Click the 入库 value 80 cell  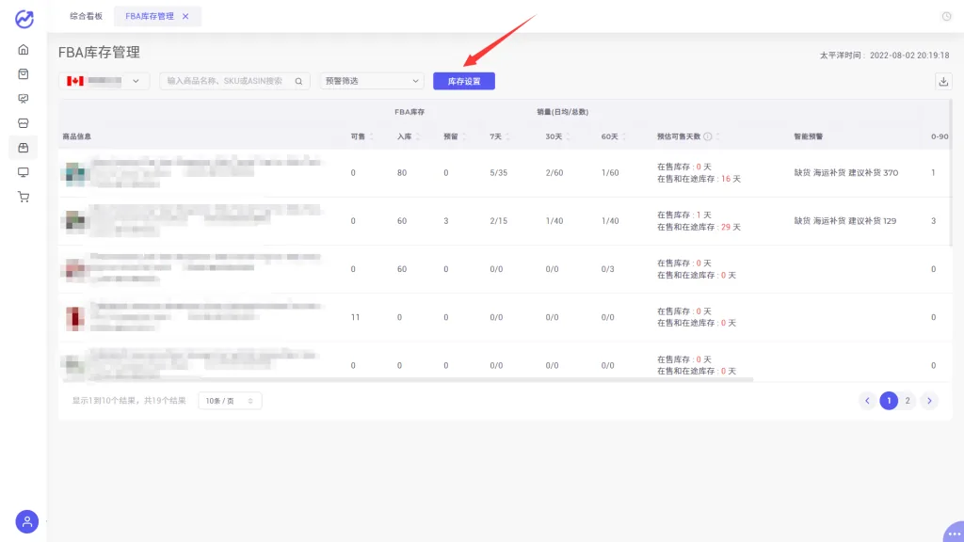coord(401,173)
